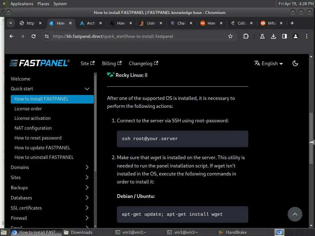The height and width of the screenshot is (236, 315).
Task: Click the apt-get install wget code block
Action: point(182,214)
